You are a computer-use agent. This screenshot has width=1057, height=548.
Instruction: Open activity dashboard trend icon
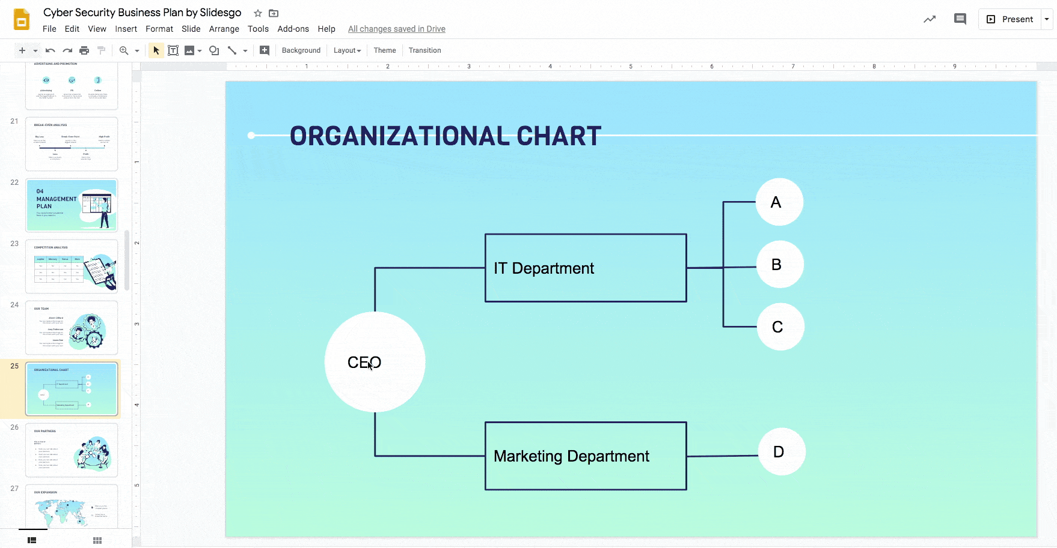coord(930,19)
